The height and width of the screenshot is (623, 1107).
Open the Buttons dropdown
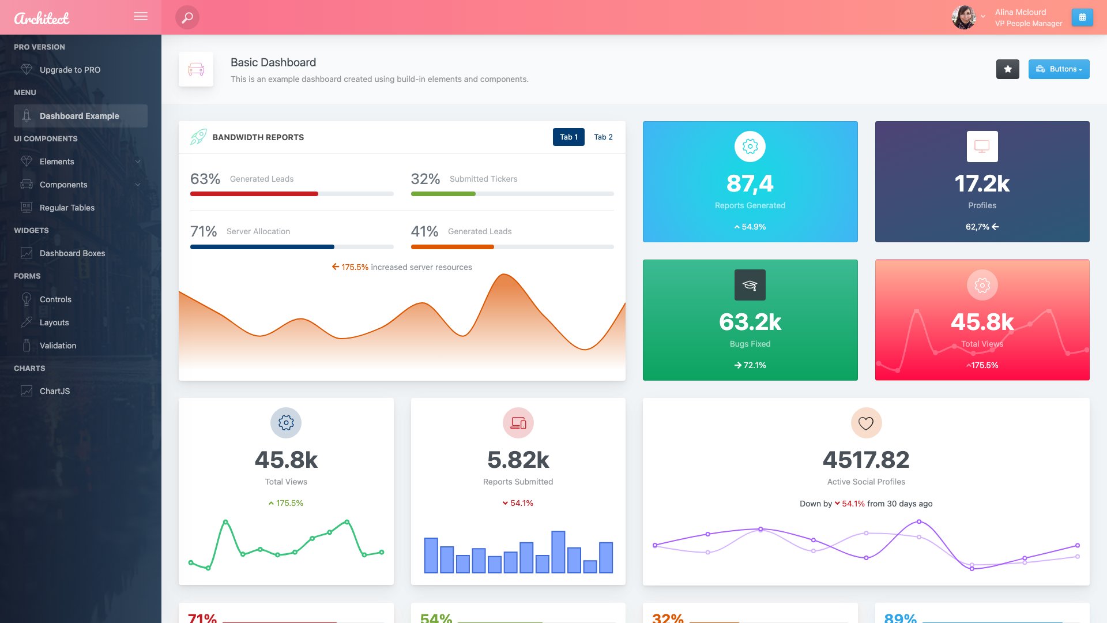coord(1059,69)
